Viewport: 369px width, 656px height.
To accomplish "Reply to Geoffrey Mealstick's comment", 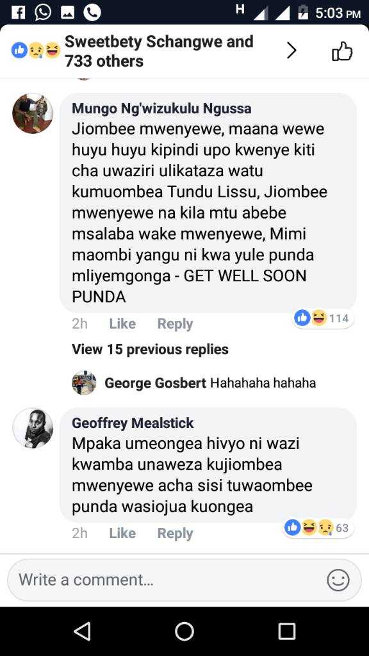I will tap(175, 534).
